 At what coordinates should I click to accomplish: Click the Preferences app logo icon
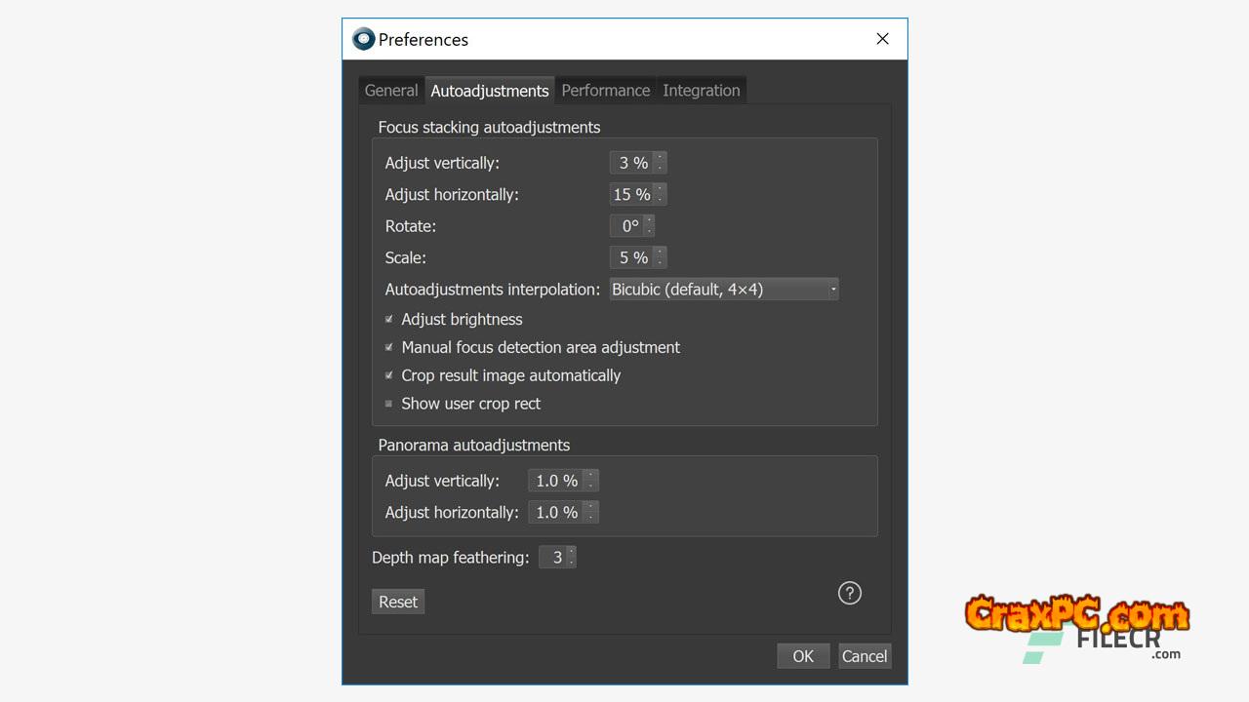pyautogui.click(x=364, y=39)
